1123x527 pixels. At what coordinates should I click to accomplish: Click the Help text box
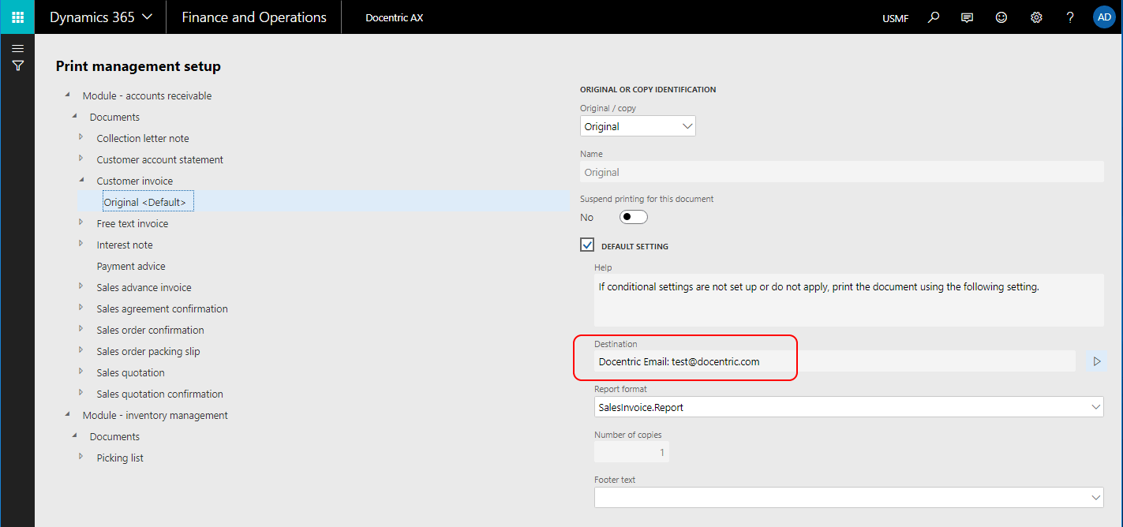point(848,300)
